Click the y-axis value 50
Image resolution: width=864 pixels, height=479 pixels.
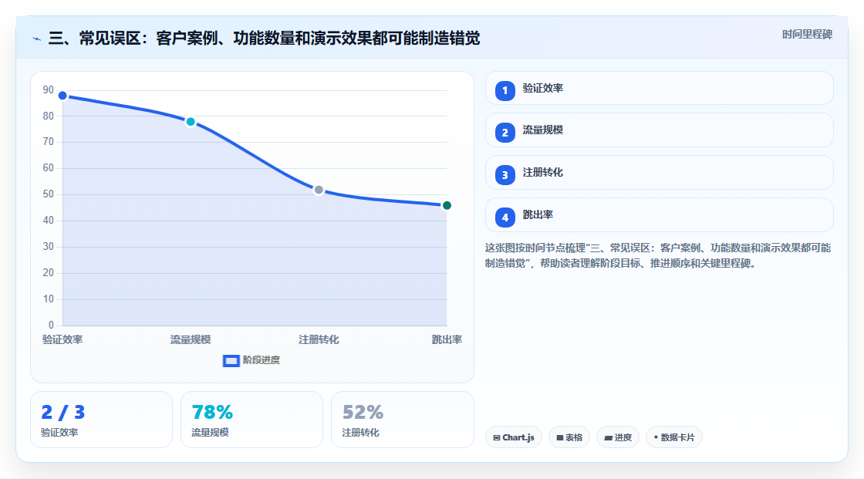point(49,194)
